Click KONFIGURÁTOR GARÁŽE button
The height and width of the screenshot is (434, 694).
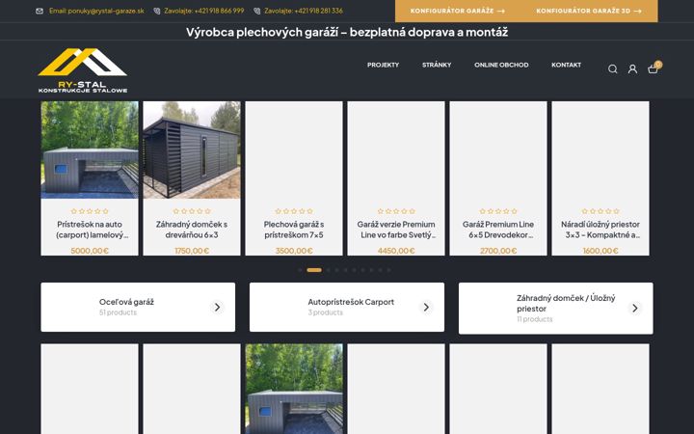(458, 11)
